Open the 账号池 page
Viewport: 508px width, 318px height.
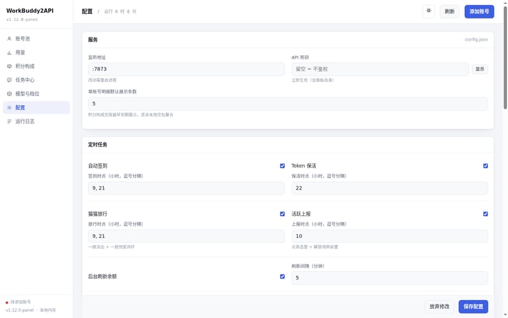(36, 39)
